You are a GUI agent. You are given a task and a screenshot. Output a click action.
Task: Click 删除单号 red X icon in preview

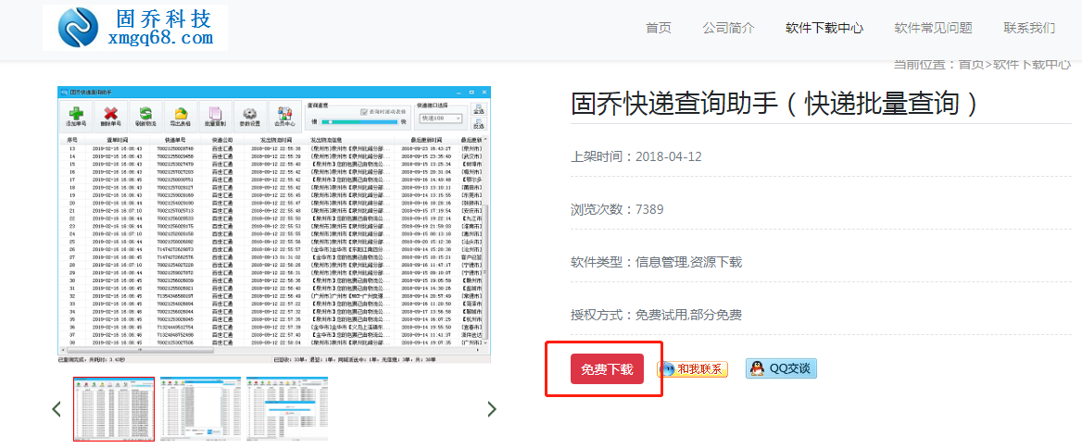[x=111, y=115]
